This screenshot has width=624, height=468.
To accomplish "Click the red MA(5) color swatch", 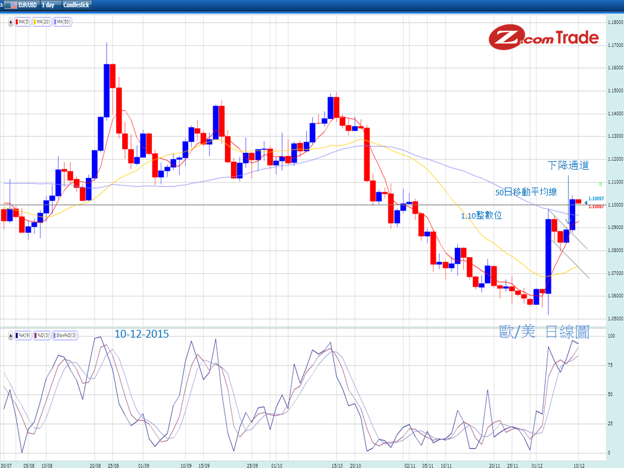I will (x=17, y=22).
